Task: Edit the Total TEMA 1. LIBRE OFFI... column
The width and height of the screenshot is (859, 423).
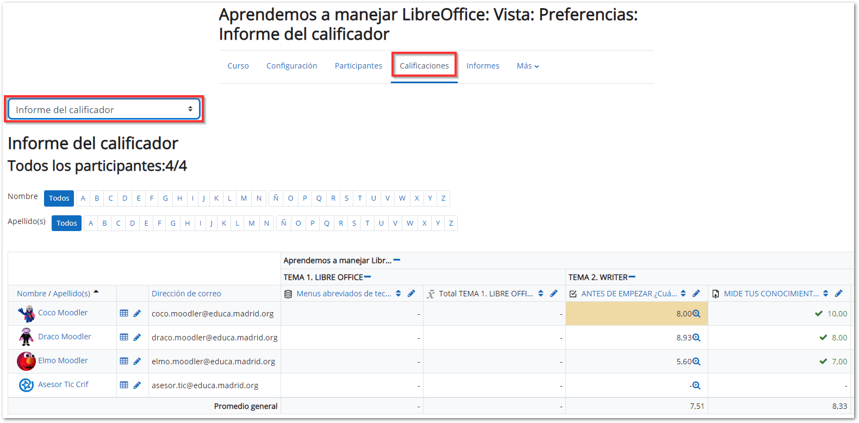Action: pos(554,294)
